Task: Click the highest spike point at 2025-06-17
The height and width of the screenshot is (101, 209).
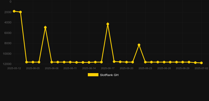Action: [108, 24]
